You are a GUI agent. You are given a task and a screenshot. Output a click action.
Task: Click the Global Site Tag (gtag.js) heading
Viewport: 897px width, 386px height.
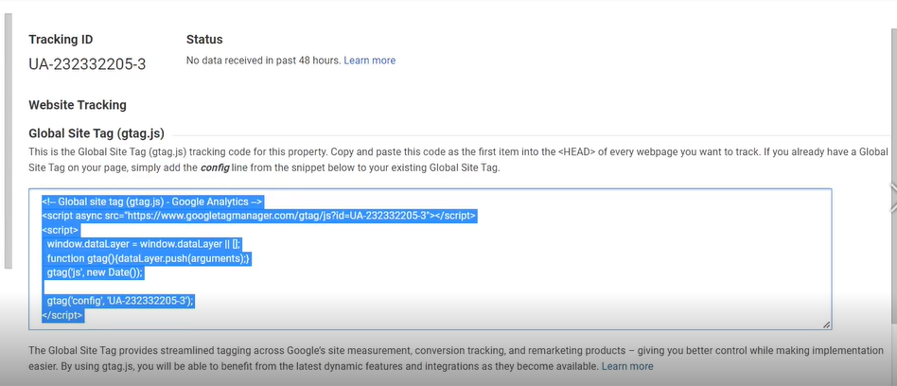[97, 133]
